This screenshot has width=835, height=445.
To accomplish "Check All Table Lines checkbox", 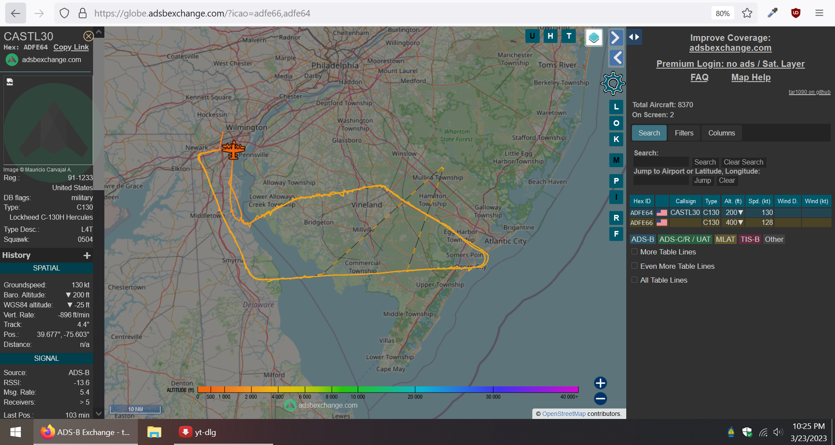I will click(635, 280).
